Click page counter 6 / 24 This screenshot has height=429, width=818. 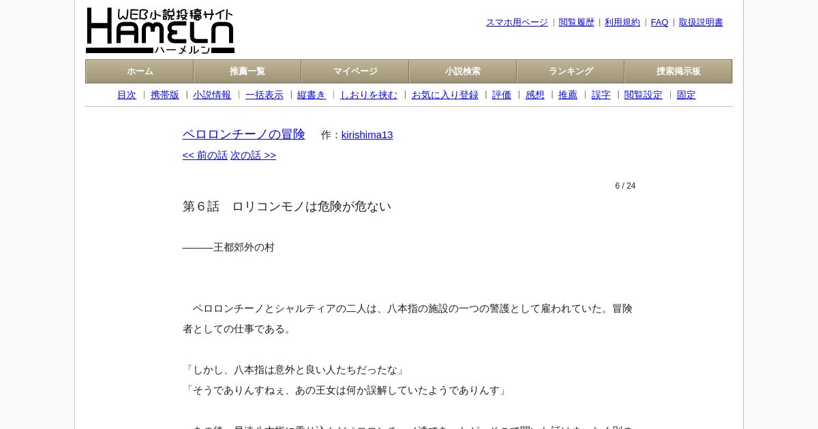(x=625, y=186)
